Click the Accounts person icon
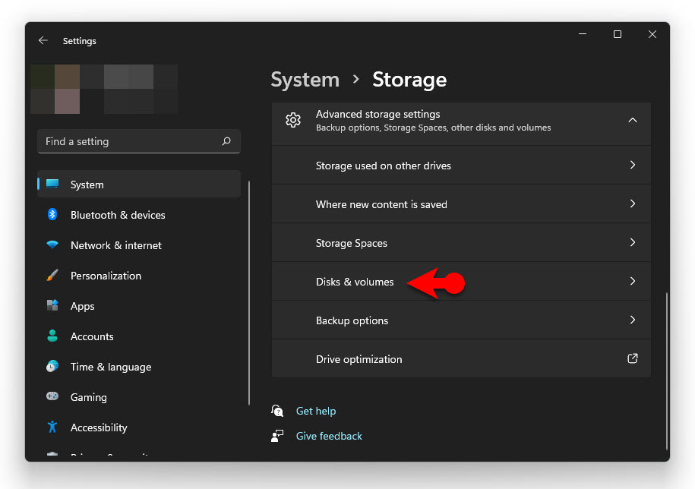The height and width of the screenshot is (489, 695). [52, 336]
